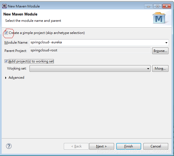The width and height of the screenshot is (174, 156).
Task: Click the More... working set button
Action: click(x=160, y=68)
